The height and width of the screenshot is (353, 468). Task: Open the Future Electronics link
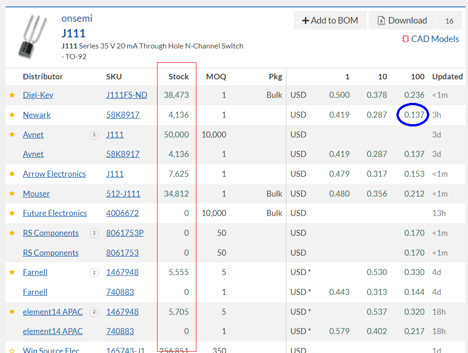click(55, 213)
